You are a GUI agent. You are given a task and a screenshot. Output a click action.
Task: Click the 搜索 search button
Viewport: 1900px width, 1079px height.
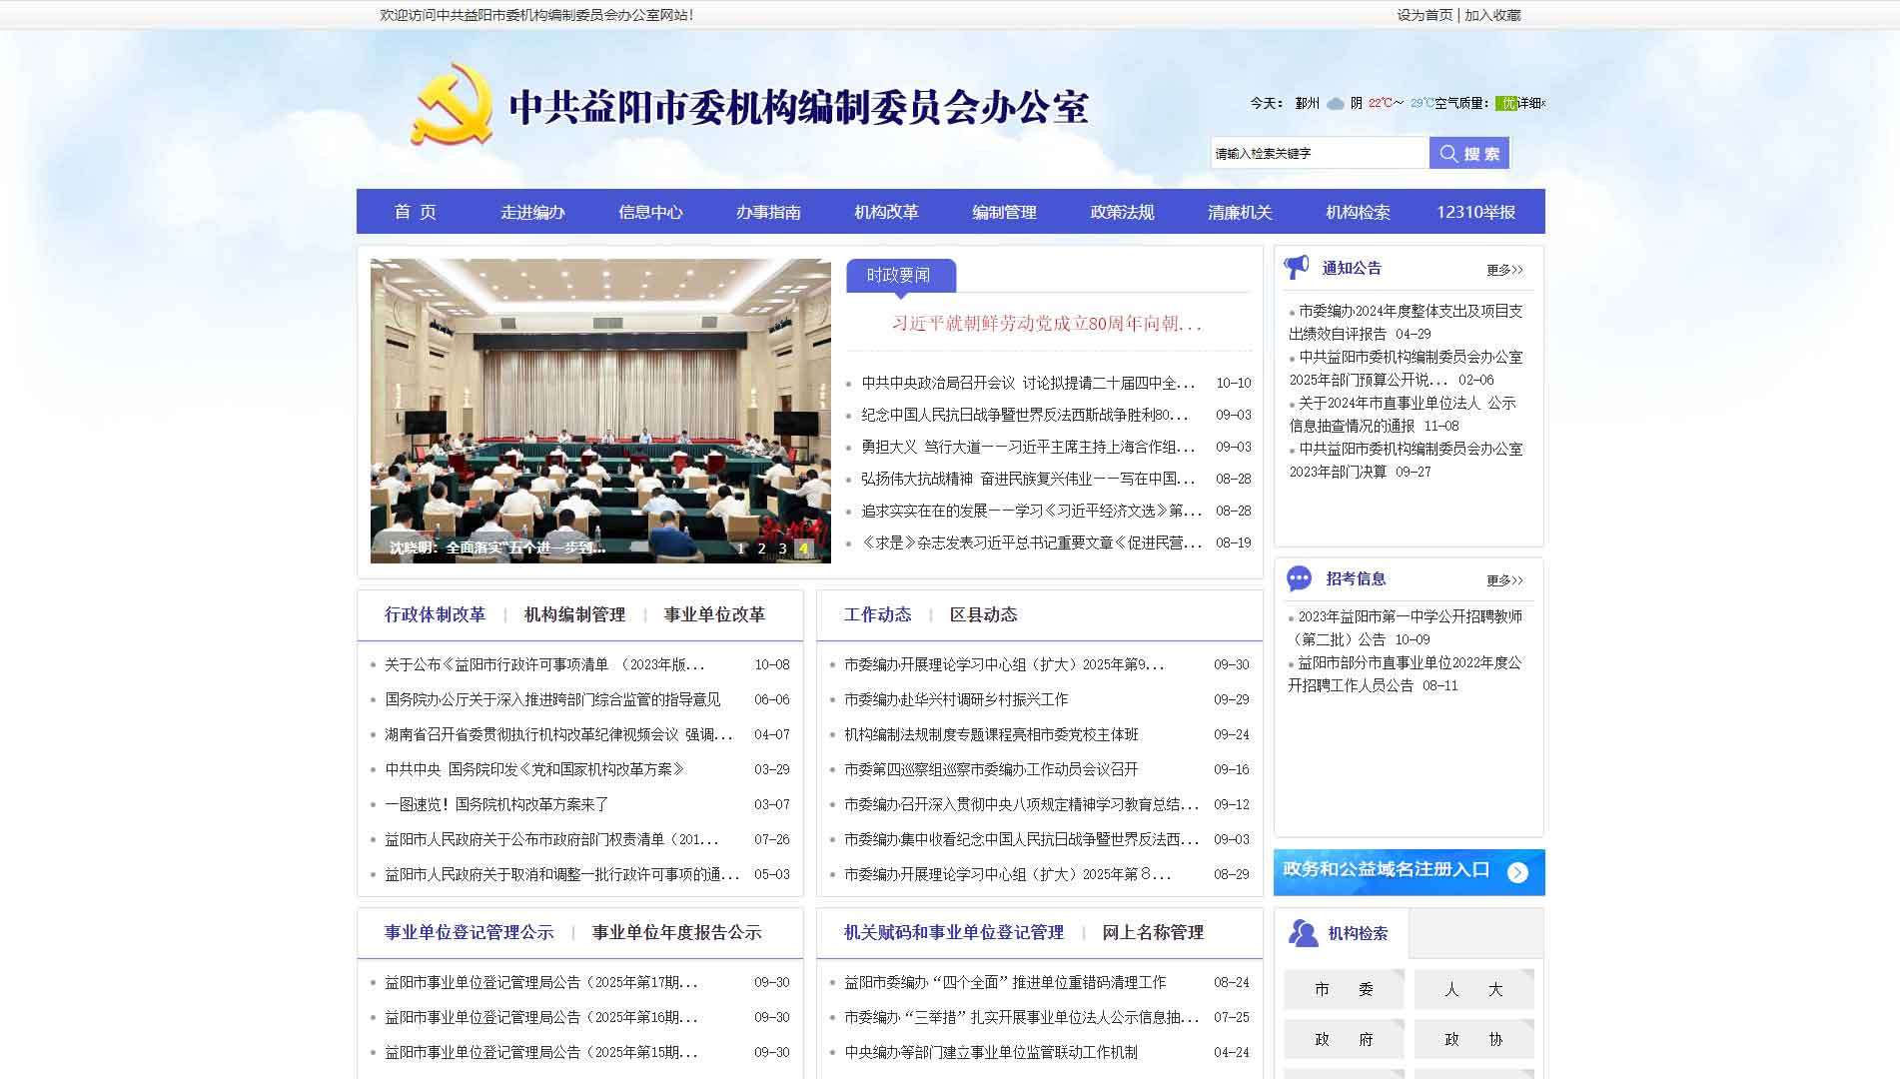tap(1468, 153)
